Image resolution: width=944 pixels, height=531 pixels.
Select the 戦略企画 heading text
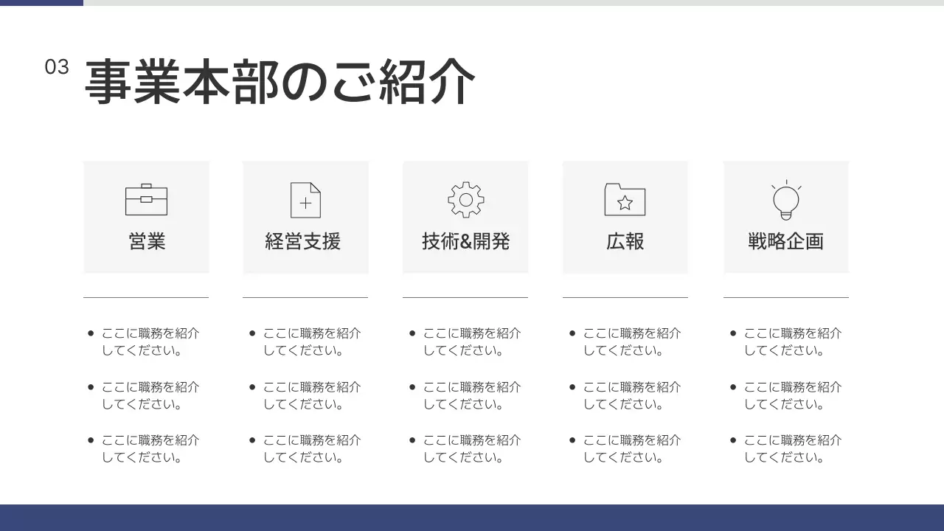785,240
